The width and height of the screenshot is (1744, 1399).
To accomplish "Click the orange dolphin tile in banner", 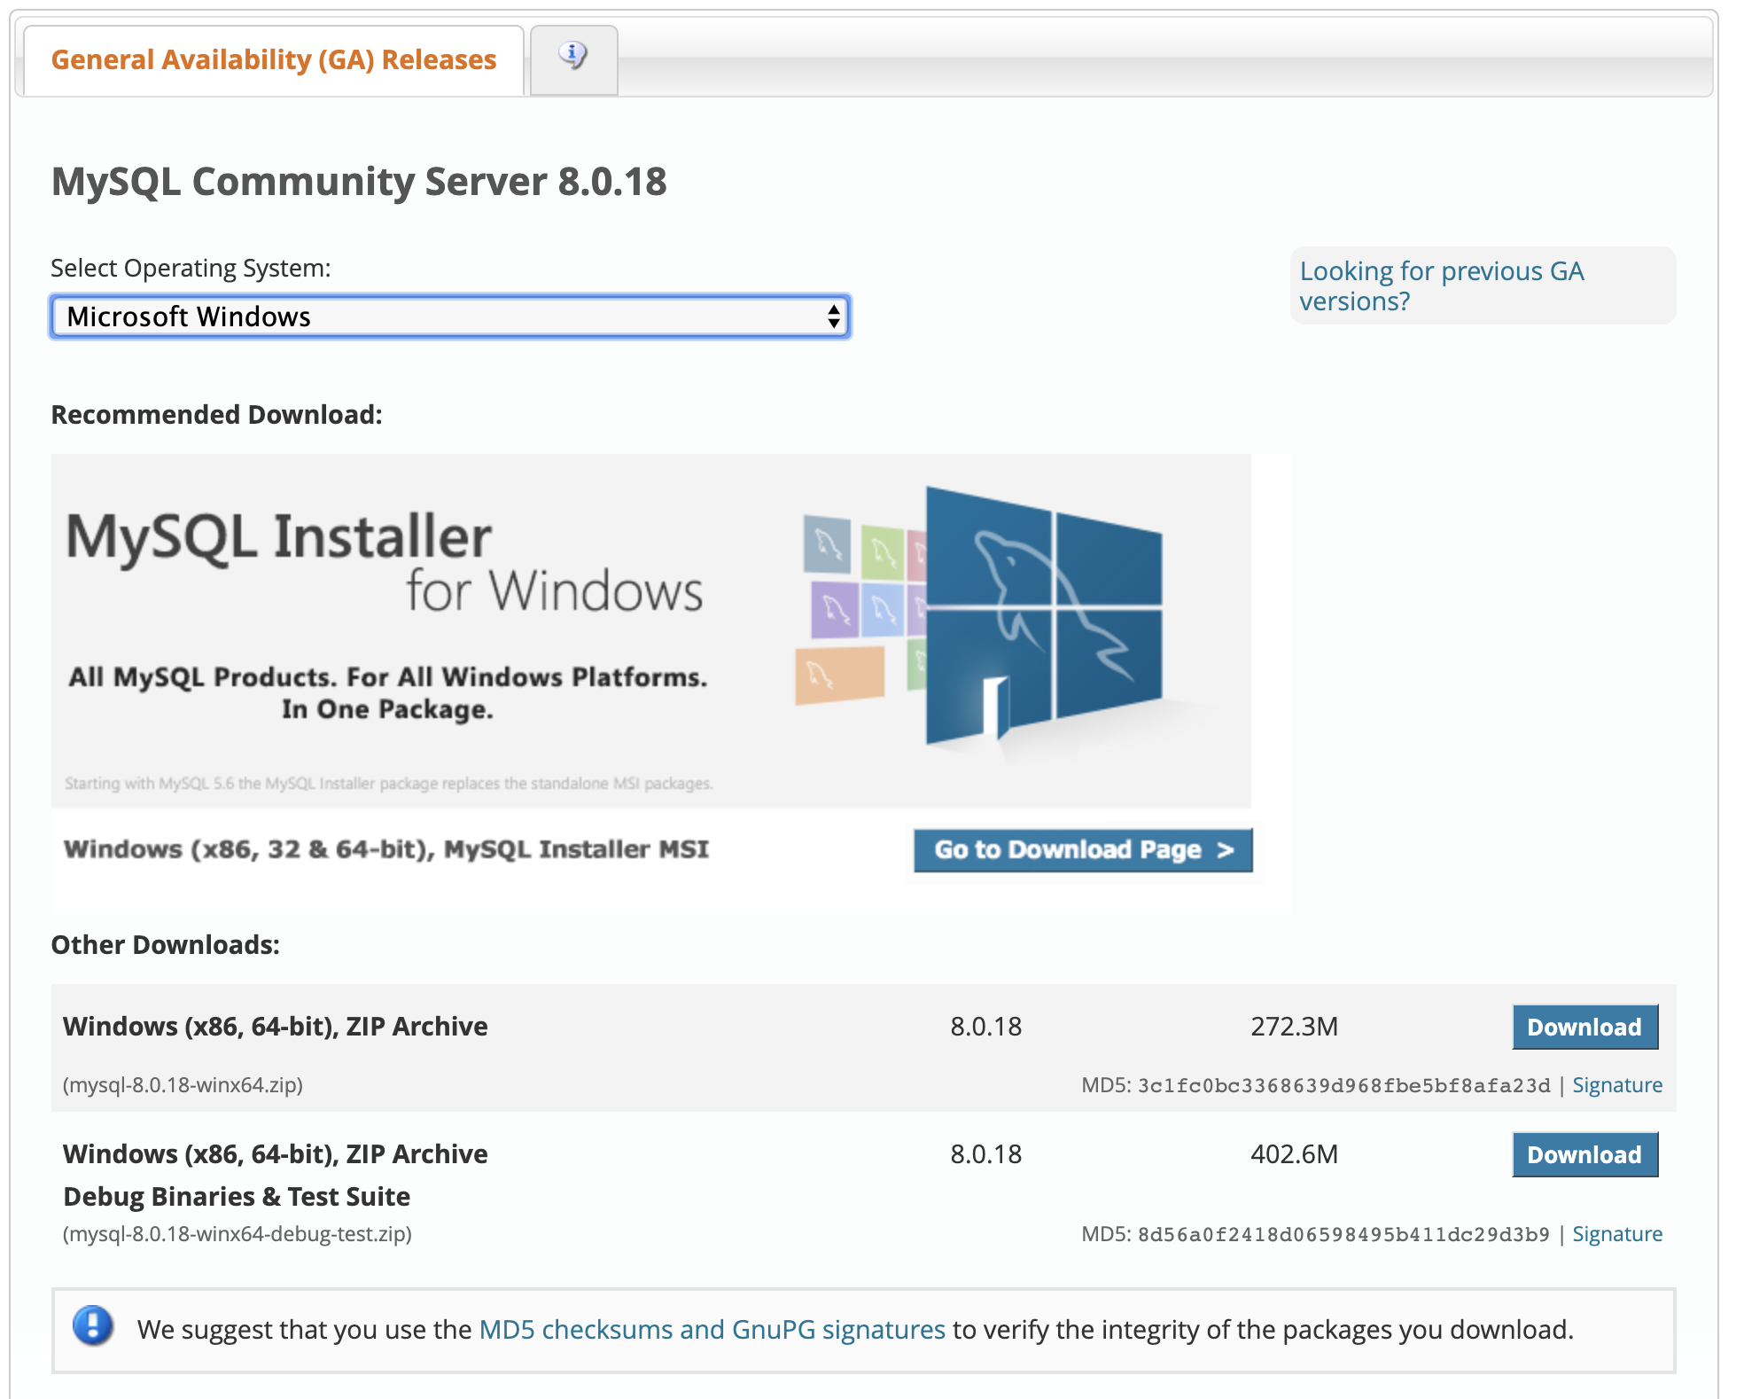I will pos(838,675).
